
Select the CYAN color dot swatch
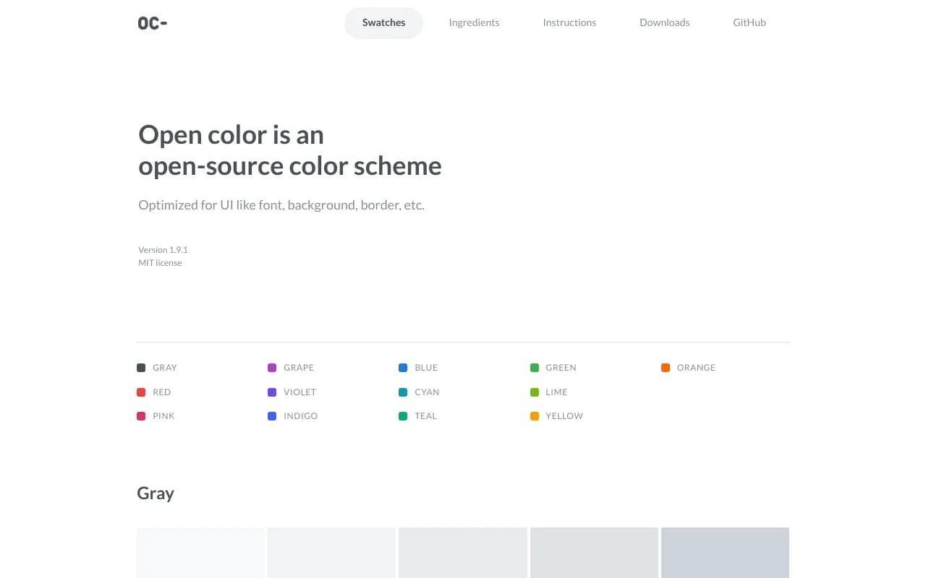403,392
